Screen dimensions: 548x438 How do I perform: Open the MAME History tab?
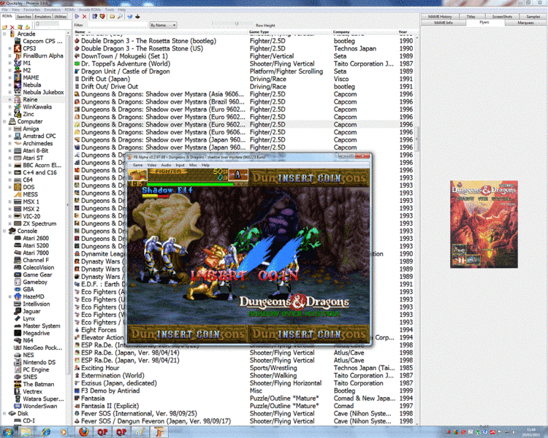pyautogui.click(x=440, y=16)
